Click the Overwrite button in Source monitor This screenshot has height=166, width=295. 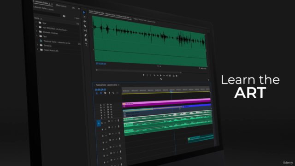(x=173, y=76)
